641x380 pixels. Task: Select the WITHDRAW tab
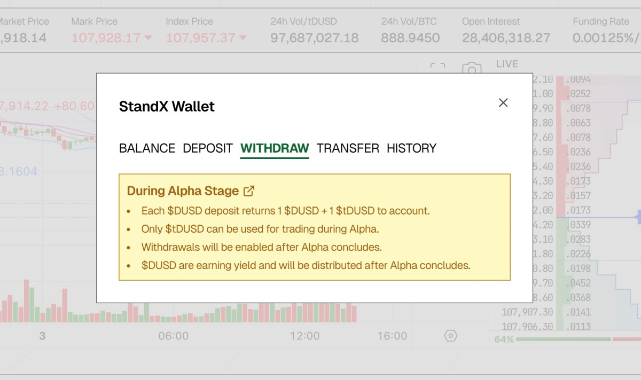(275, 148)
